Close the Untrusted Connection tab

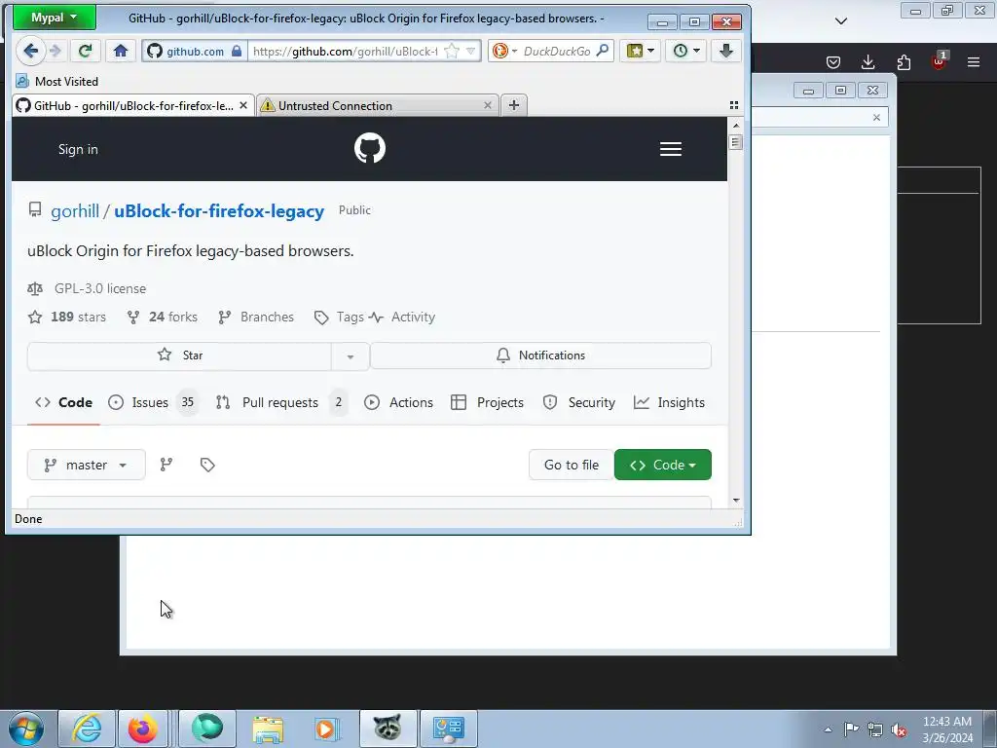(x=488, y=105)
